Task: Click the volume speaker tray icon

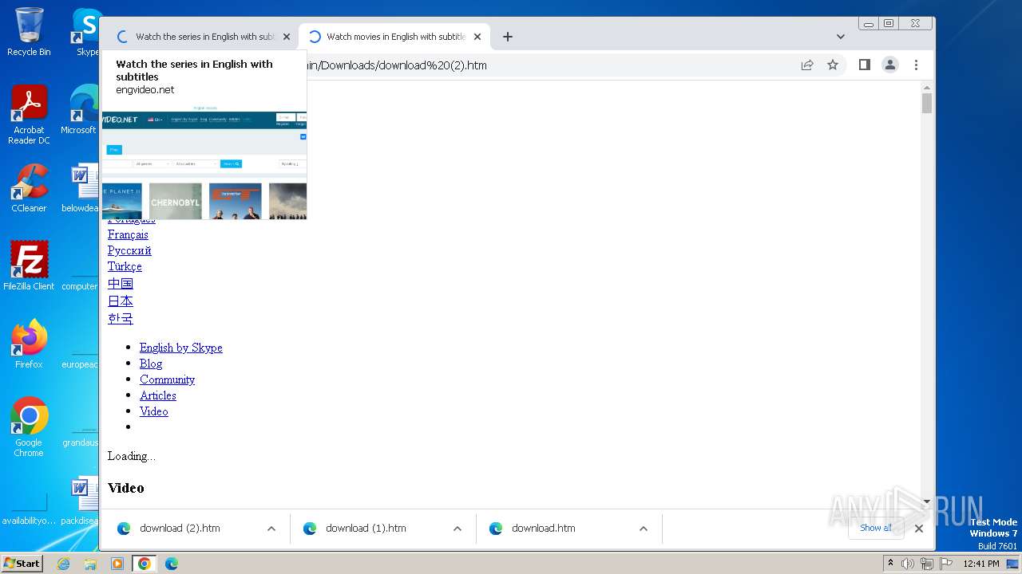Action: [908, 564]
